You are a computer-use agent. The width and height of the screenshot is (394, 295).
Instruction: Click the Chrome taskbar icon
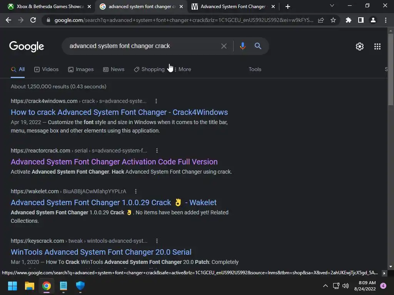47,286
